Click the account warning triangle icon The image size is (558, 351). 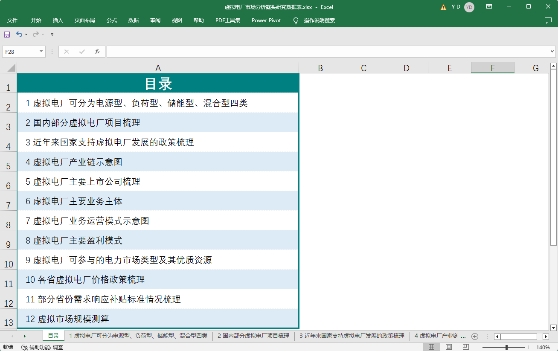click(444, 7)
